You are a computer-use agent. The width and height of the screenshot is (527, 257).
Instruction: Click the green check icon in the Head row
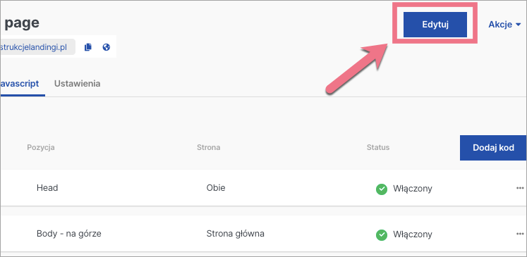(381, 189)
